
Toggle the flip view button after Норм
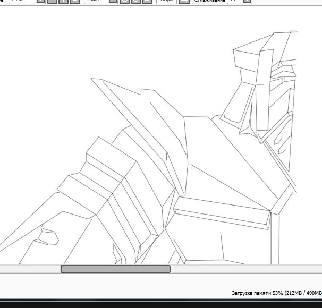click(x=184, y=2)
